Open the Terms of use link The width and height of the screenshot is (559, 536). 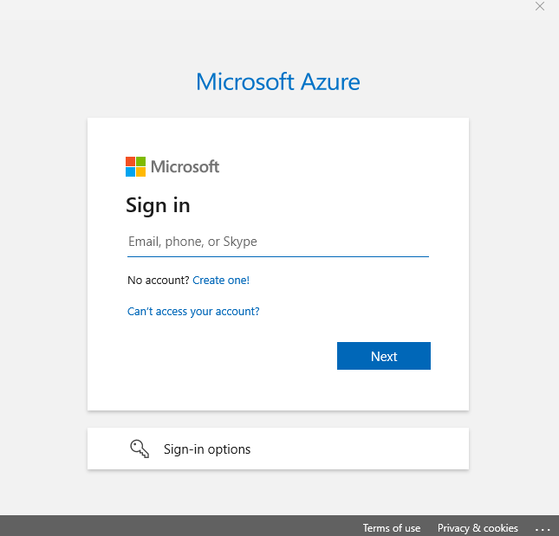392,528
